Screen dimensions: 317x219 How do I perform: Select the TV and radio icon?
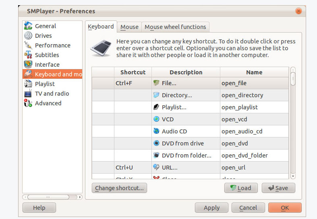28,93
